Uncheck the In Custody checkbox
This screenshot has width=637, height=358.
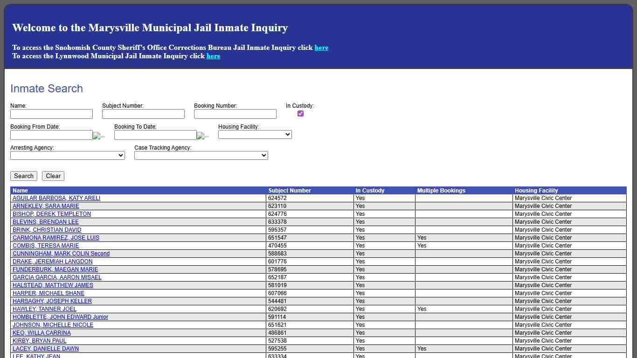coord(300,113)
